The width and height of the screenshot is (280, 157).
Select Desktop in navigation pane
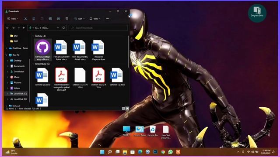16,61
